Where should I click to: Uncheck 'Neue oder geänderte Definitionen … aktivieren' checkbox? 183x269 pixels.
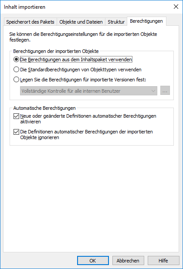click(x=16, y=116)
